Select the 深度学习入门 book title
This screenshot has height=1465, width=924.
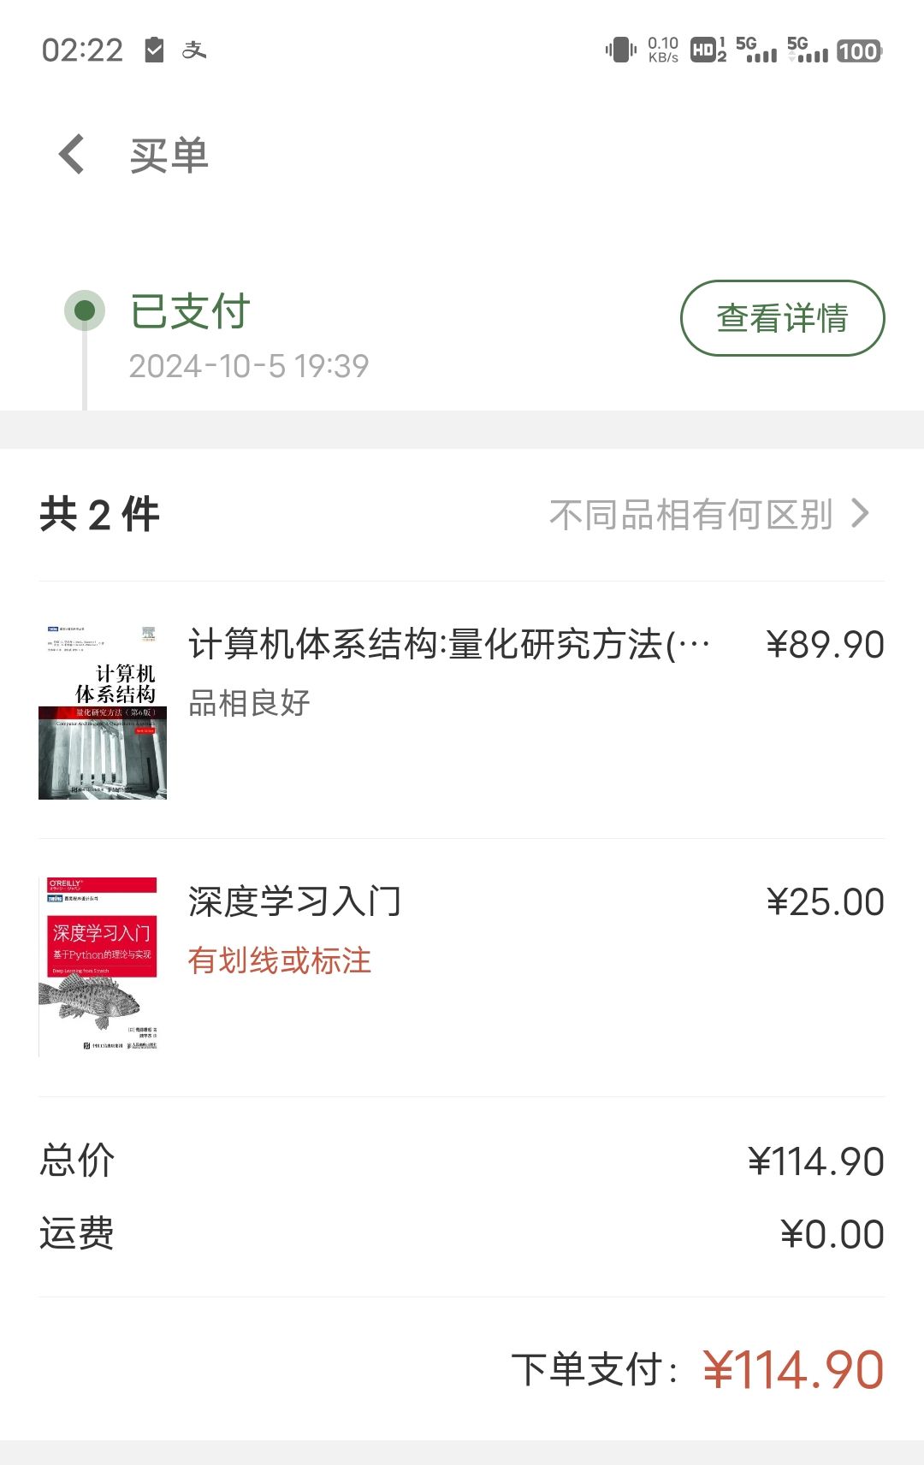[294, 902]
